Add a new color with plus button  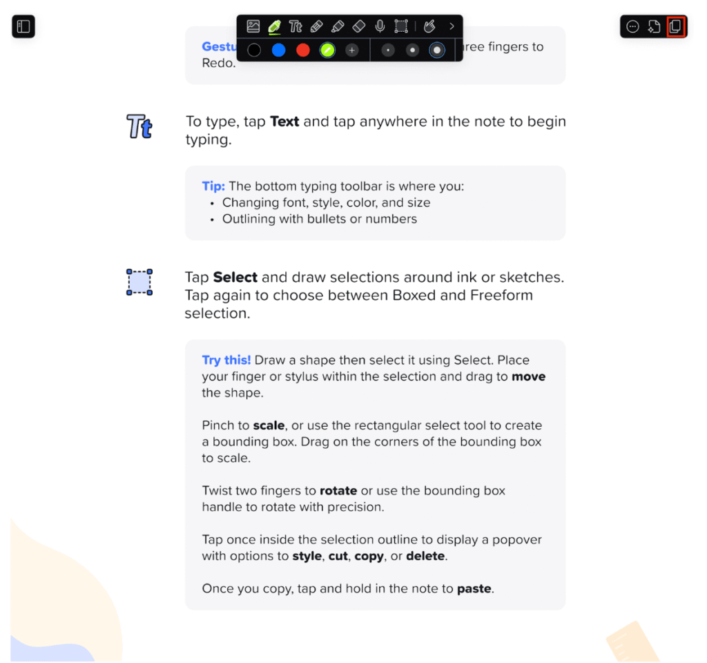click(351, 50)
